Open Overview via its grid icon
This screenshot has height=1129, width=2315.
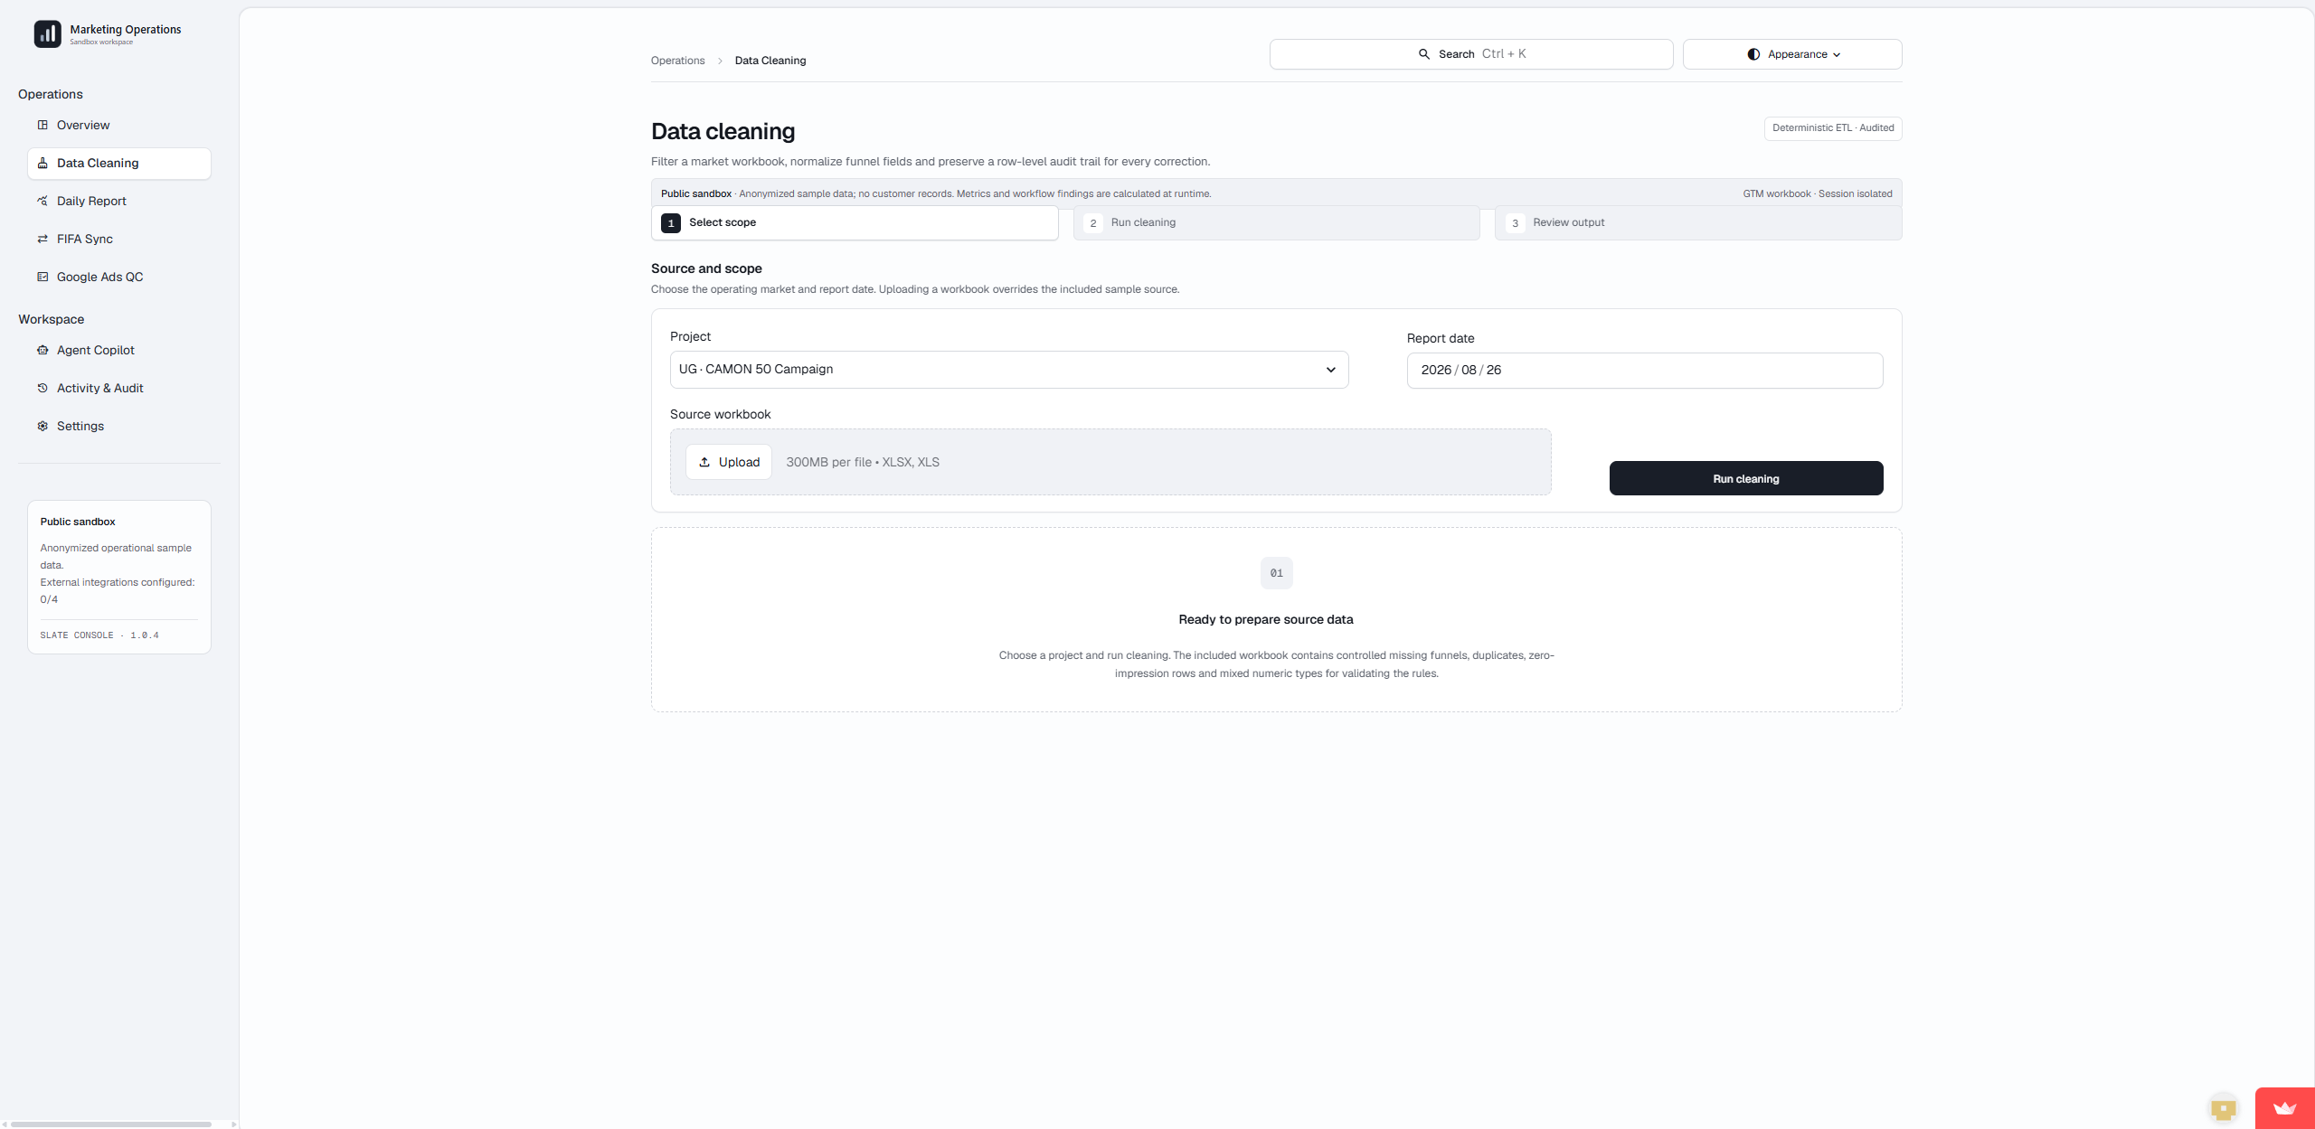click(x=43, y=125)
